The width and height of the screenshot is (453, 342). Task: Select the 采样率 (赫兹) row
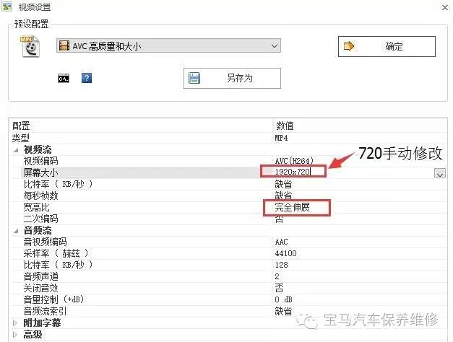[x=228, y=253]
